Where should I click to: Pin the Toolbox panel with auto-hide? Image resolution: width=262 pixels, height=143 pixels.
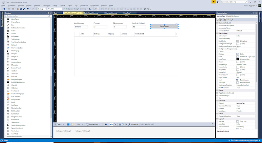click(x=48, y=13)
